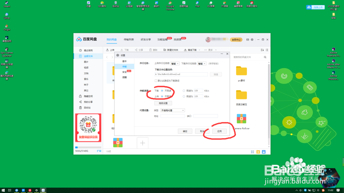Select upload 限速为 radio button
344x193 pixels.
184,96
